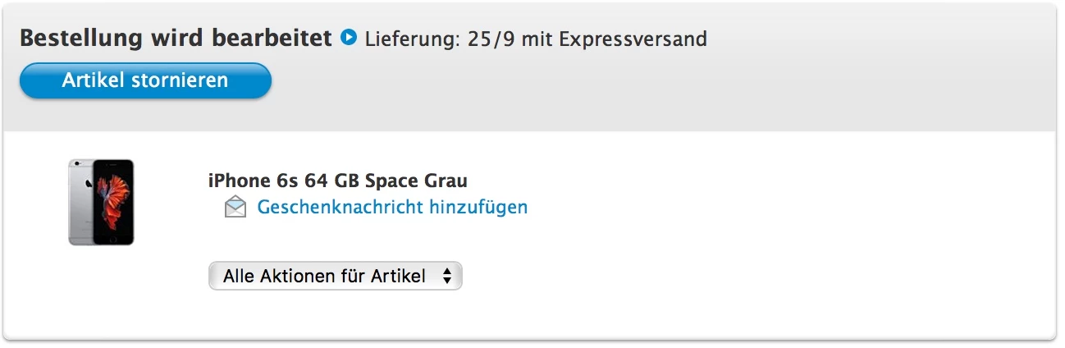Open the Geschenknachricht hinzufügen link

(x=392, y=207)
